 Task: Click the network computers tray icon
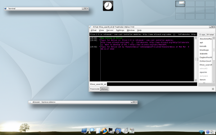pyautogui.click(x=212, y=132)
